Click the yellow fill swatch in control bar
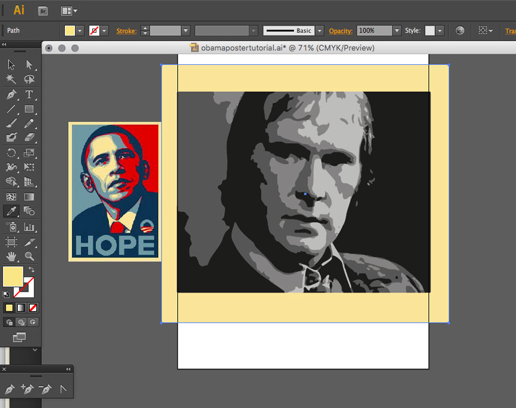Screen dimensions: 516x408 (x=70, y=31)
